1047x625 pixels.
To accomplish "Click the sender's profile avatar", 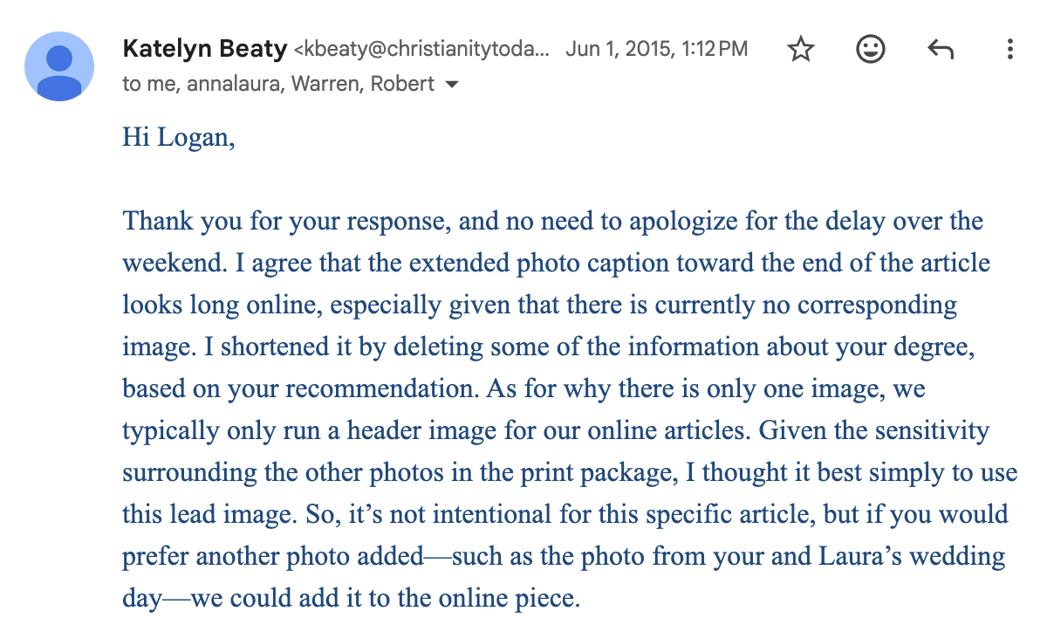I will click(59, 66).
